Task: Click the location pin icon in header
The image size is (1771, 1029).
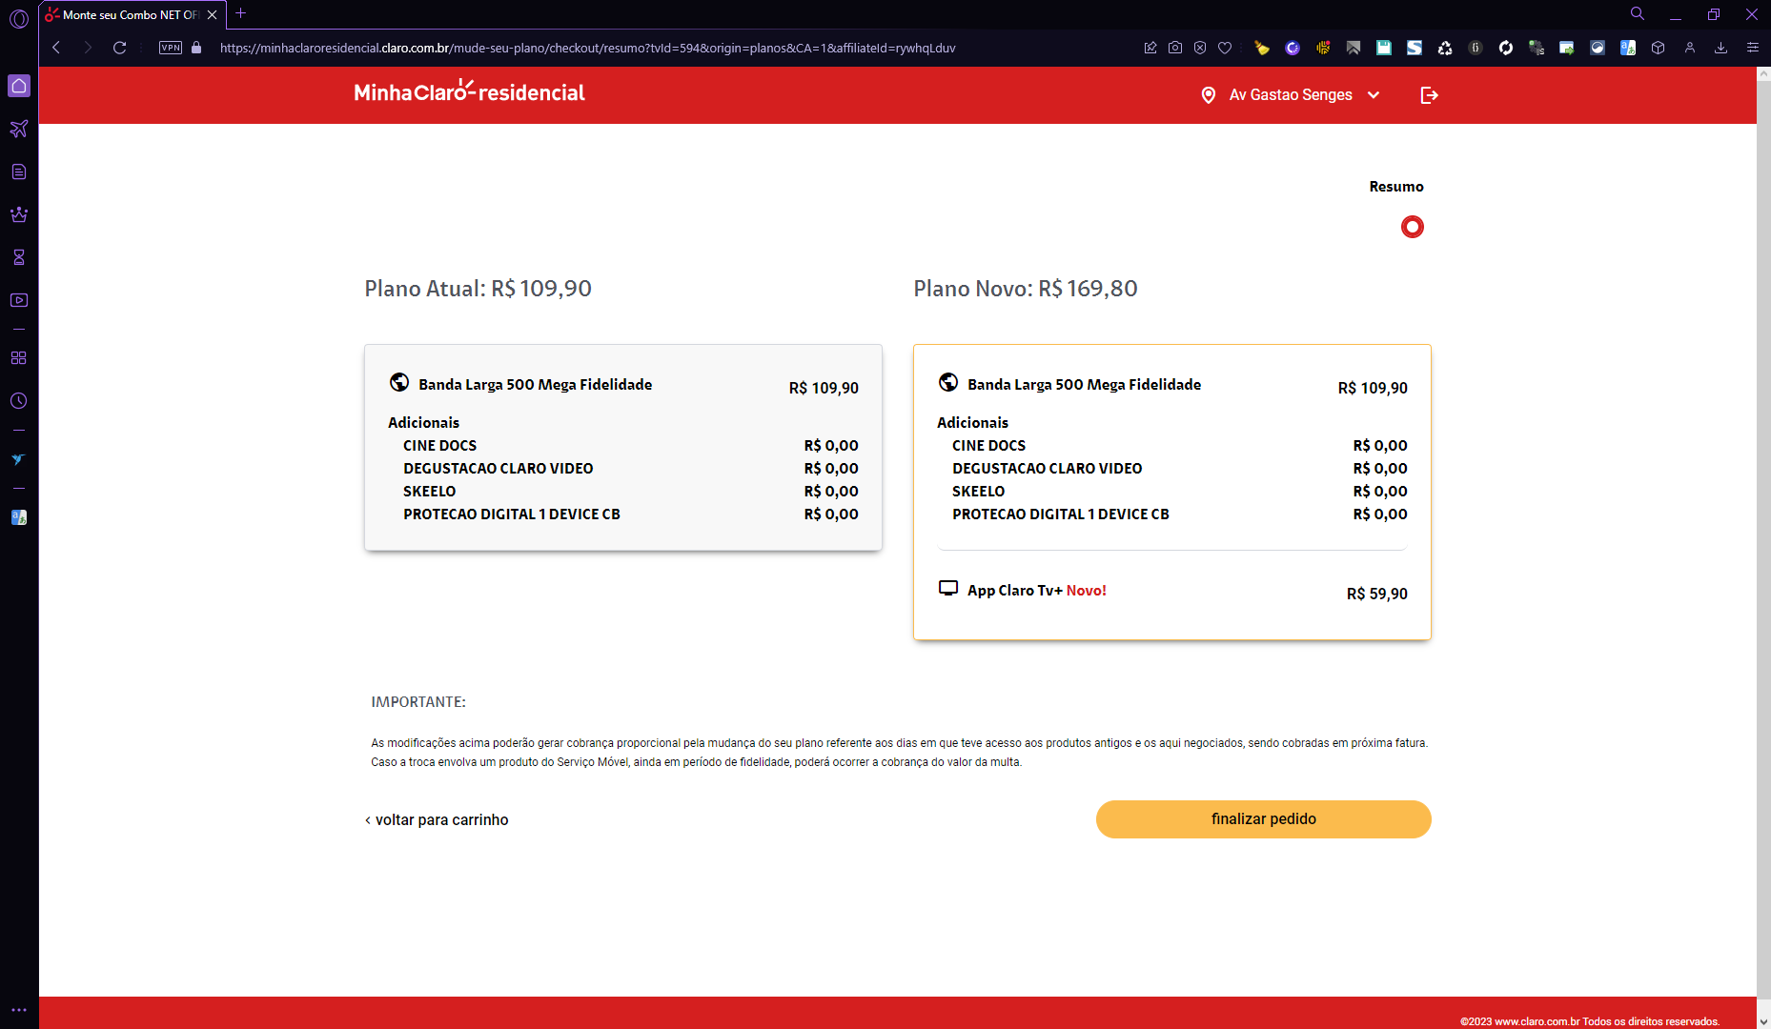Action: [1209, 95]
